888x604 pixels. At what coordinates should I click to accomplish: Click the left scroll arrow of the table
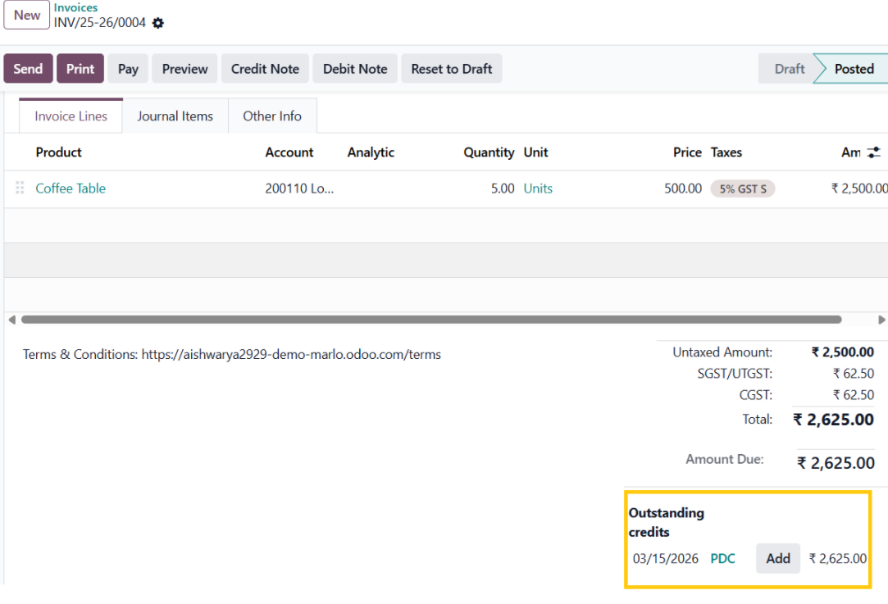point(11,320)
